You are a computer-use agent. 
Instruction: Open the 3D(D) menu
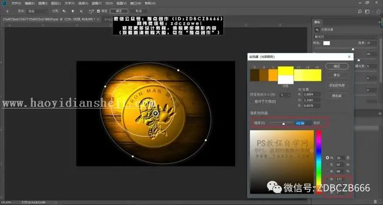coord(109,3)
